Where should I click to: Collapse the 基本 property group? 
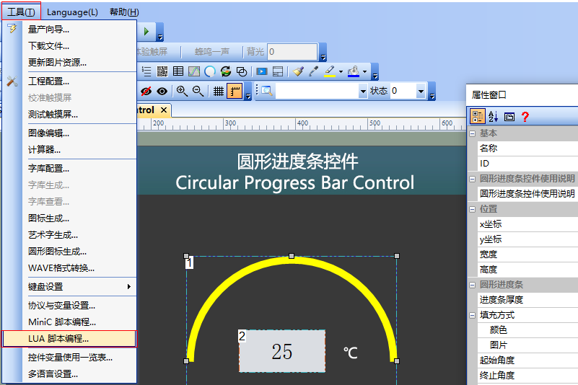[x=472, y=133]
